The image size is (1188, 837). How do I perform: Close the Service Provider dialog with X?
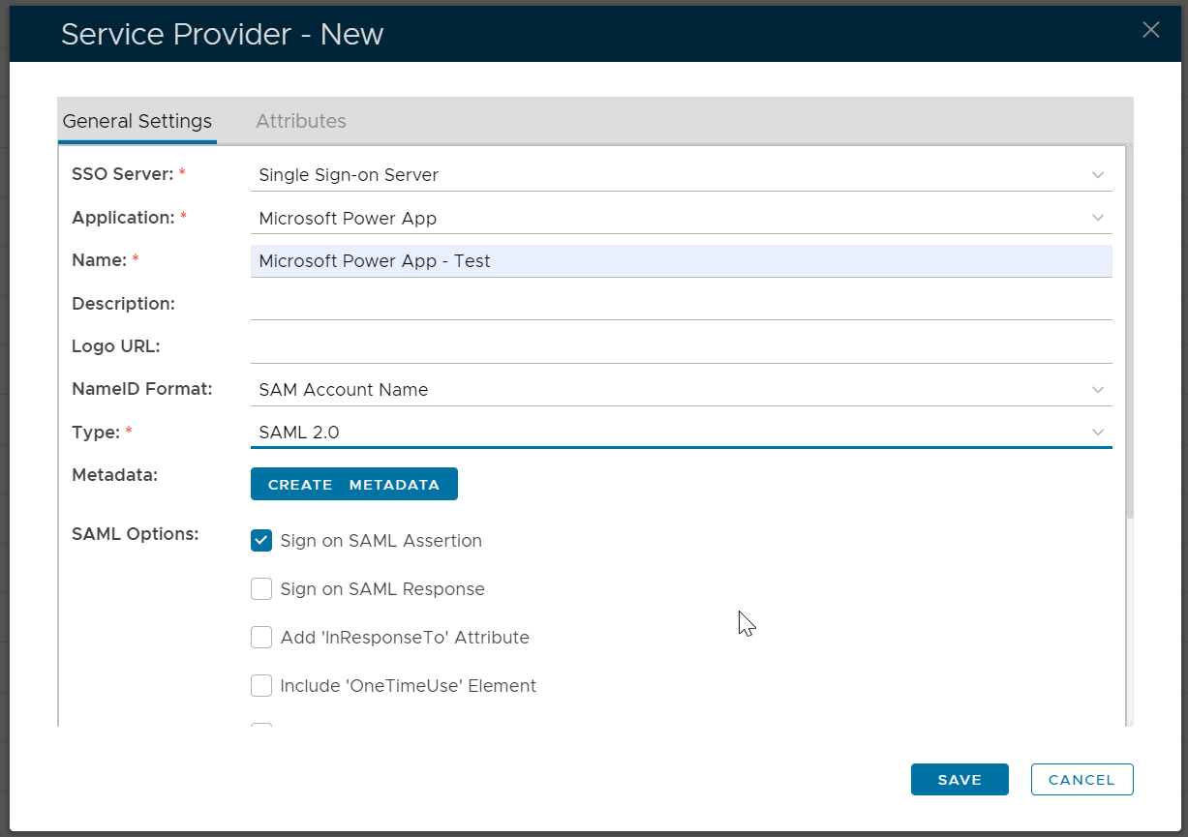point(1150,30)
